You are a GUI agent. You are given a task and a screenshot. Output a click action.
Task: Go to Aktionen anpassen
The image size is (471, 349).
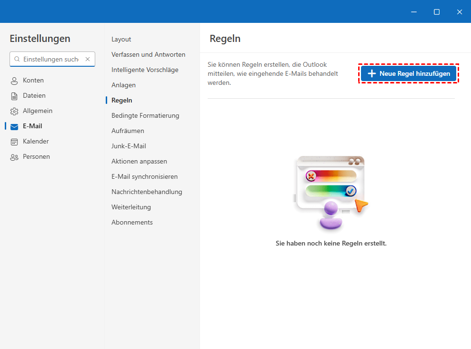139,161
